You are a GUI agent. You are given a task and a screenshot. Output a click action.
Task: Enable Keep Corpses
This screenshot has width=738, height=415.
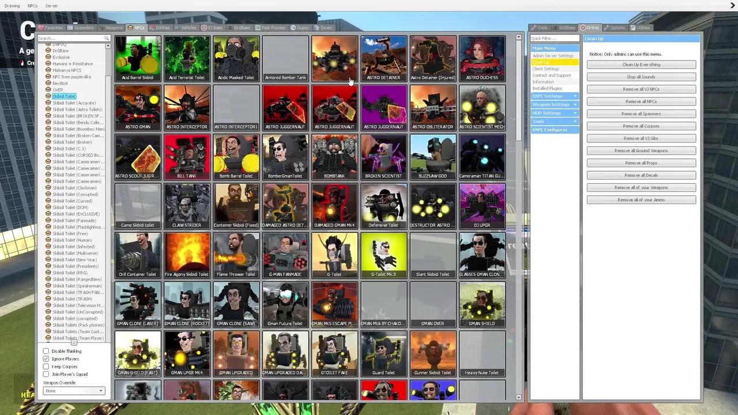46,367
